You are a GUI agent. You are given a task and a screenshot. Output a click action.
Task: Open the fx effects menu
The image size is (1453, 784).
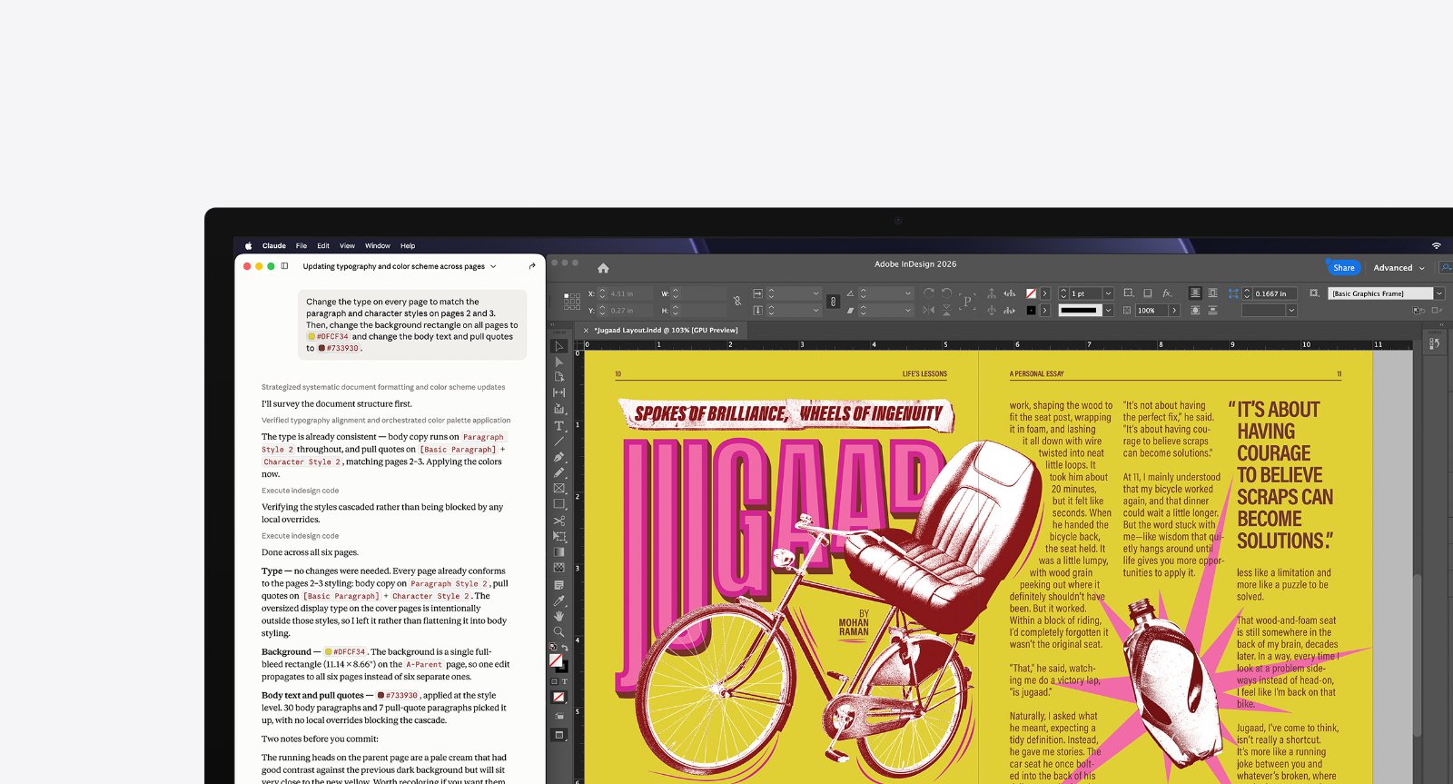[x=1167, y=293]
